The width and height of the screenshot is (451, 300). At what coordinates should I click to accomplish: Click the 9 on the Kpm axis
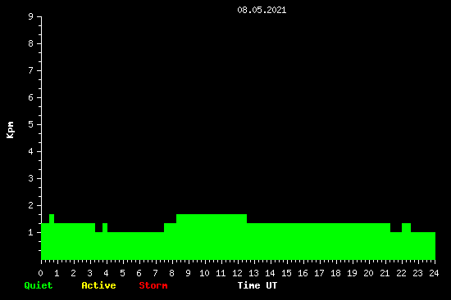coord(31,16)
